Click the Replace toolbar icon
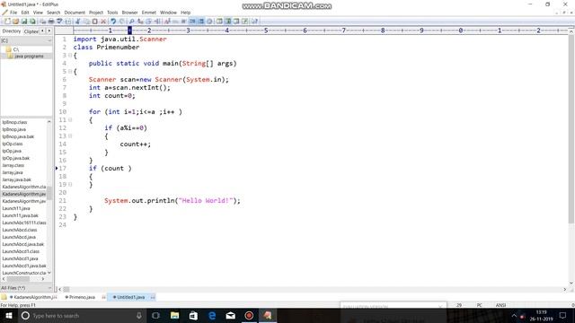The height and width of the screenshot is (323, 575). tap(140, 22)
